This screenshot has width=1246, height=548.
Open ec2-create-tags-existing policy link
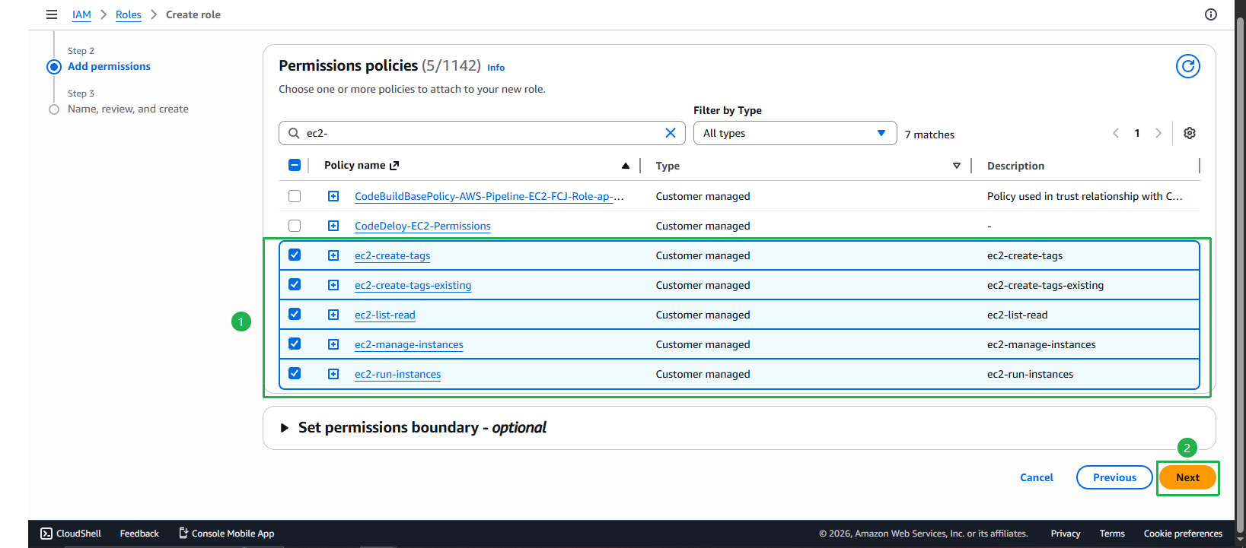pyautogui.click(x=413, y=285)
